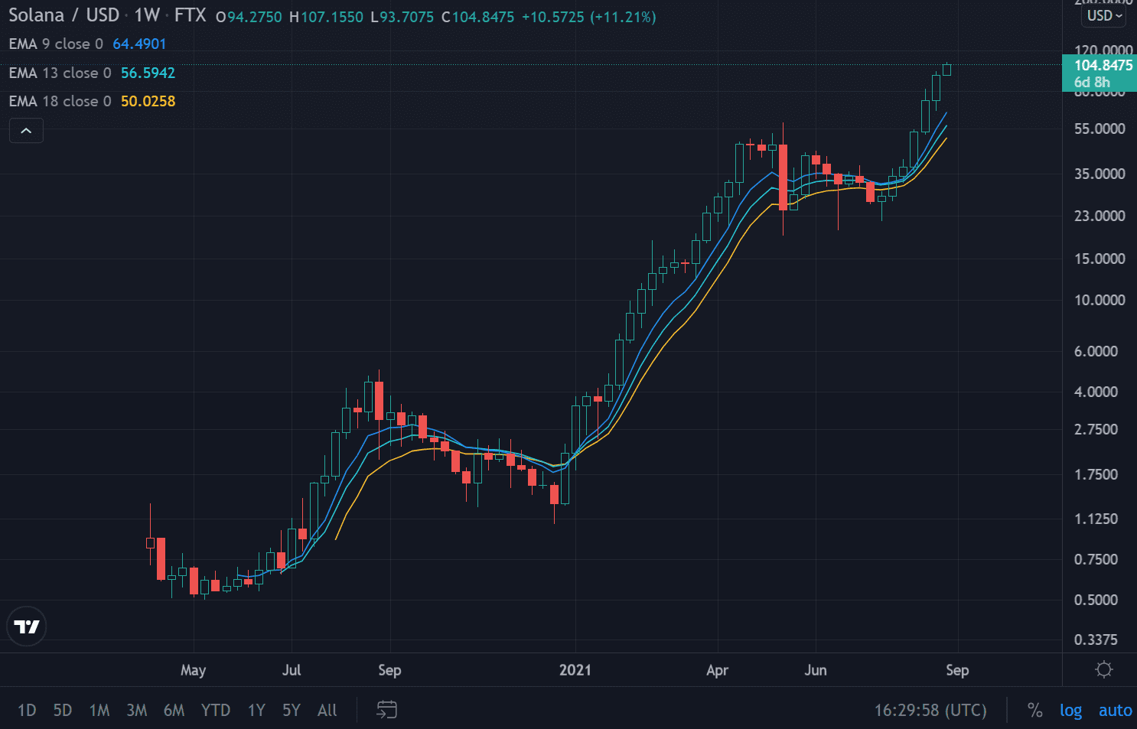Click the EMA 9 value 64.4901
This screenshot has height=729, width=1137.
pyautogui.click(x=139, y=44)
